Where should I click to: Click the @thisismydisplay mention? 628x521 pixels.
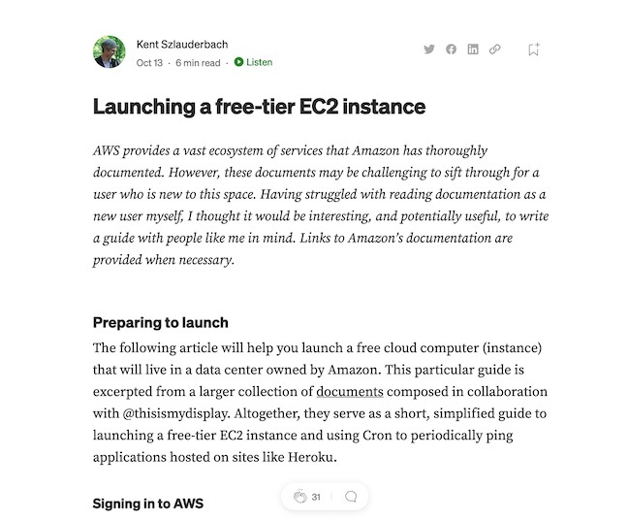175,413
